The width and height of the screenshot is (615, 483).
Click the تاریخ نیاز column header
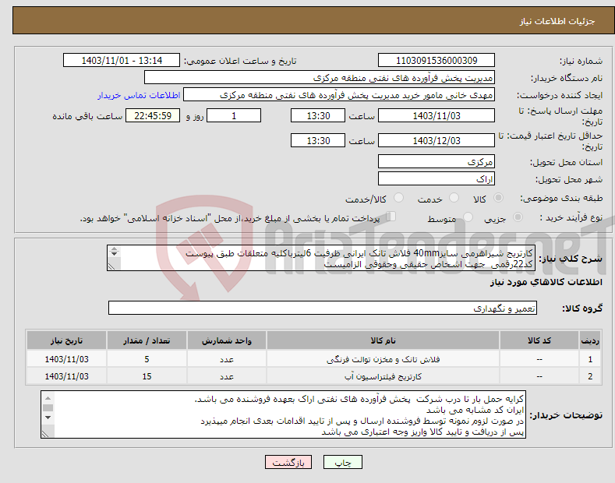(67, 340)
